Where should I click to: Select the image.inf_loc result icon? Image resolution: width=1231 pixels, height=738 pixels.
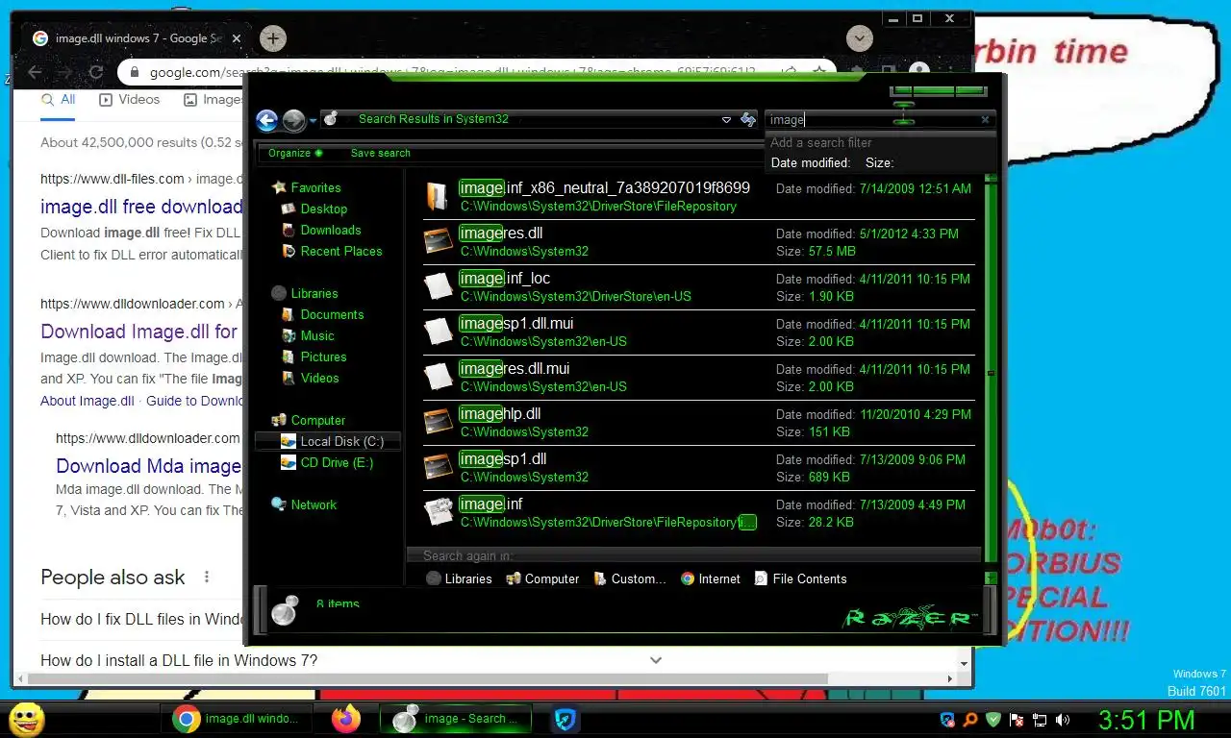(439, 286)
